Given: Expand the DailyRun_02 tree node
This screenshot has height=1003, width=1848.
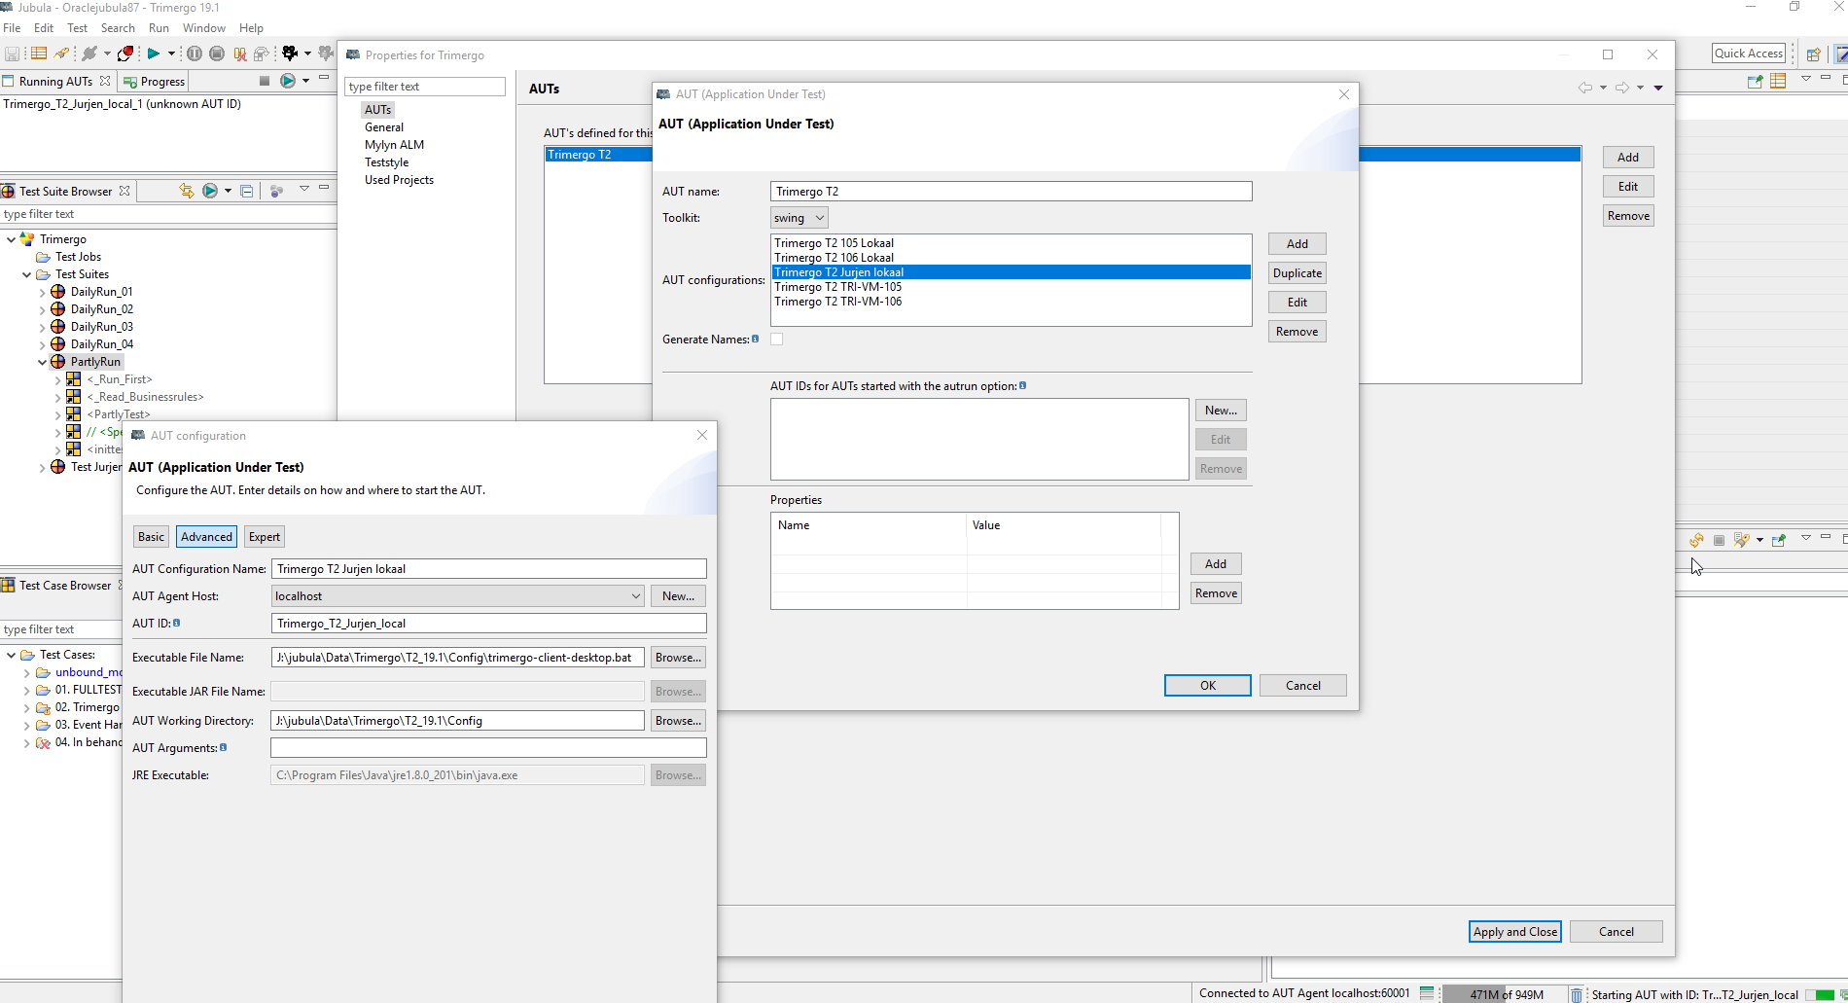Looking at the screenshot, I should [42, 309].
